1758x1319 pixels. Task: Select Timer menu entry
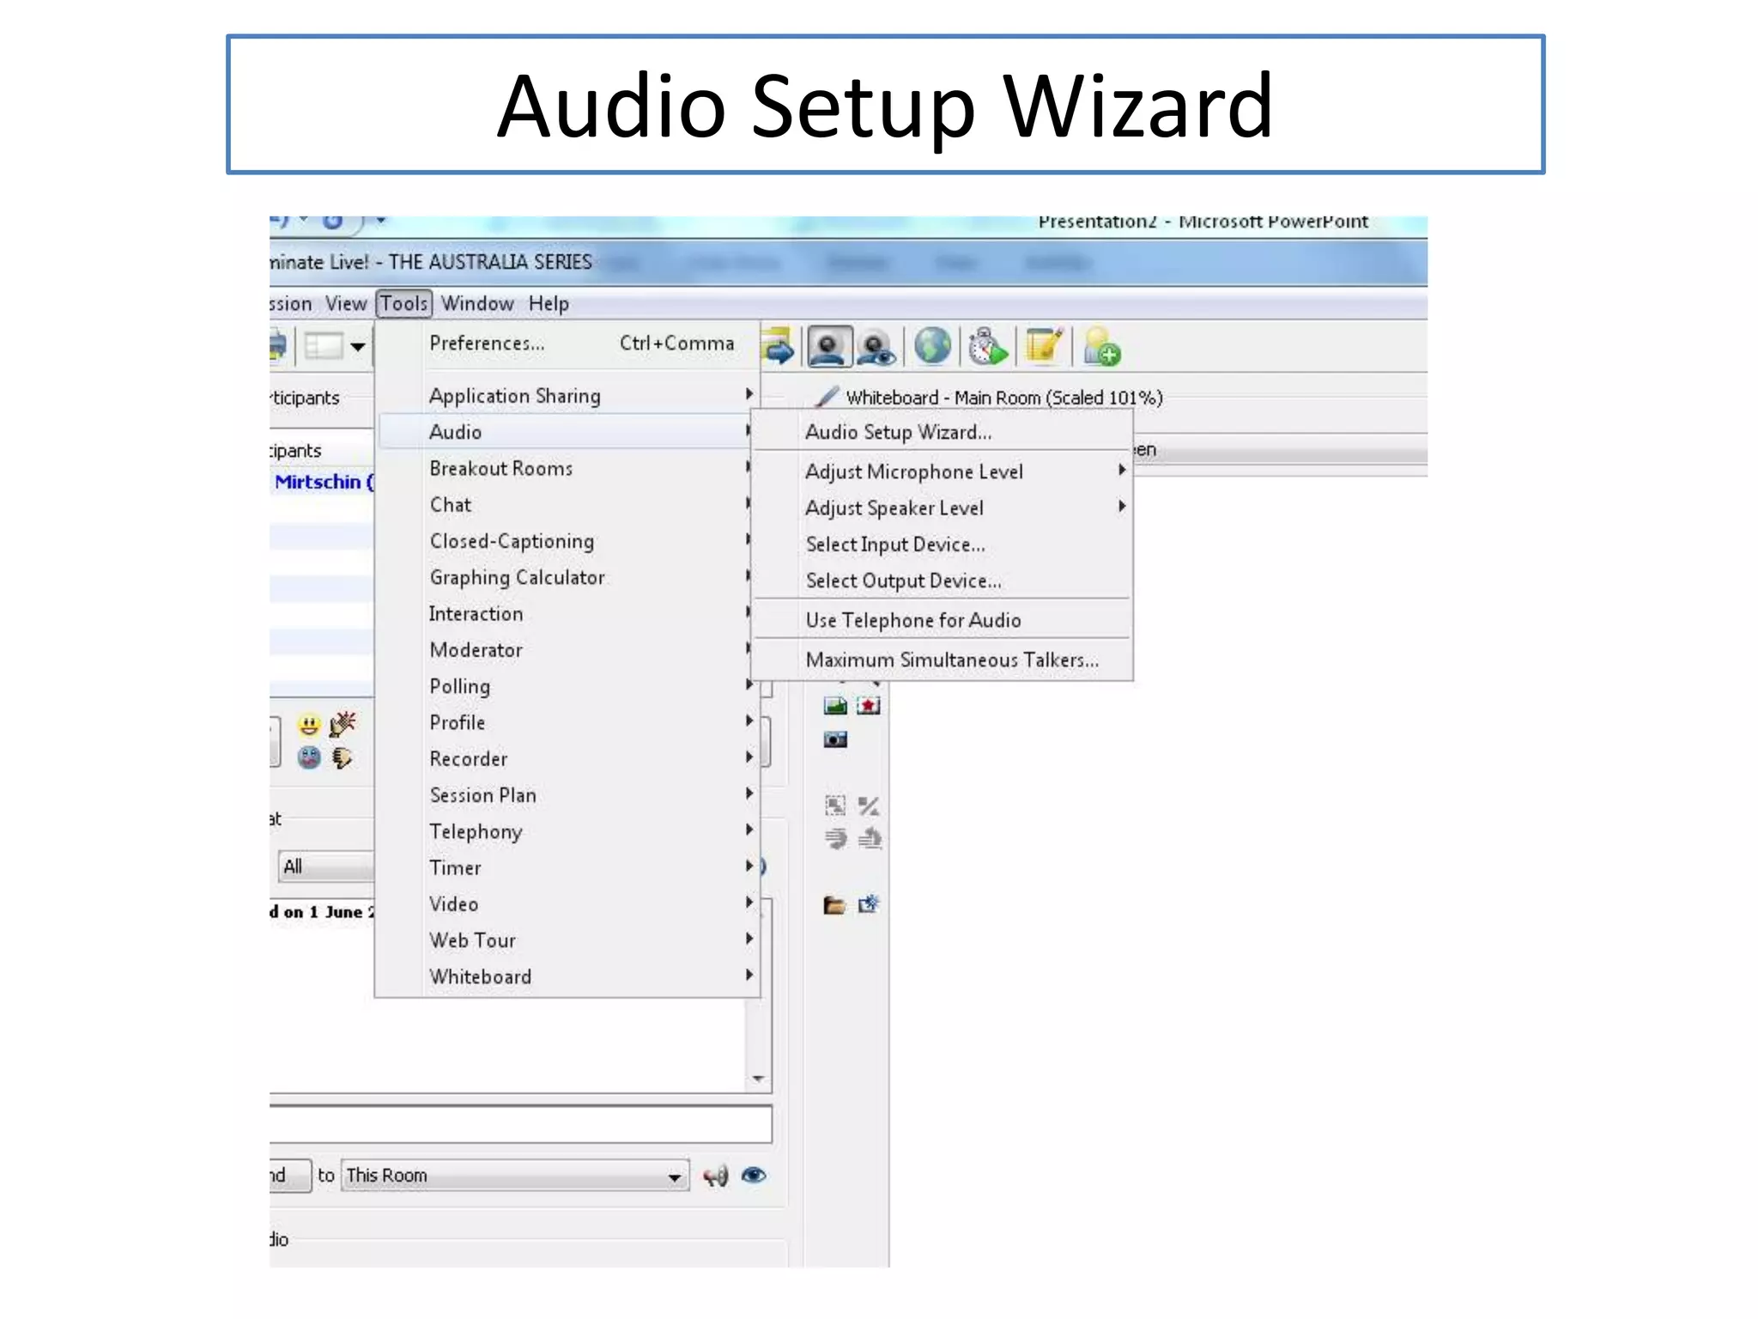(568, 867)
